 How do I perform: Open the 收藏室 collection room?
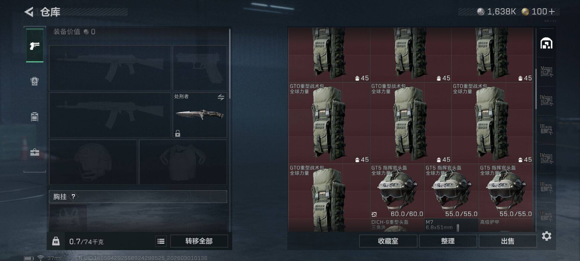pos(388,241)
